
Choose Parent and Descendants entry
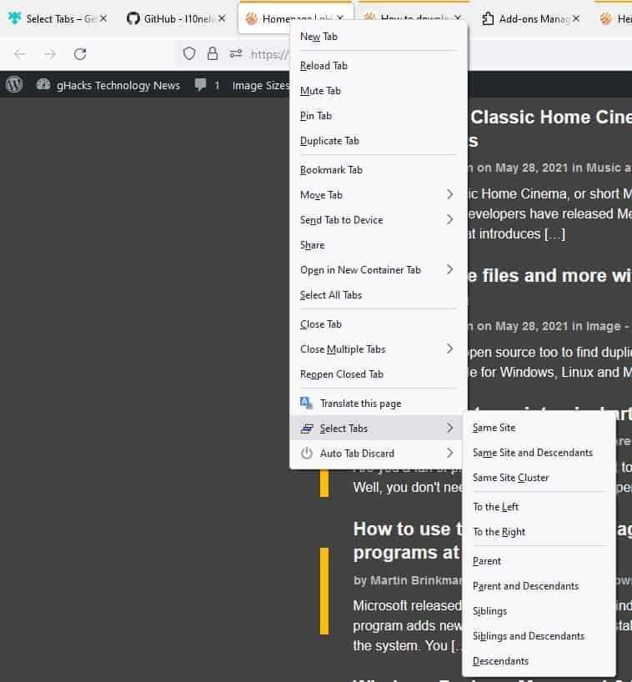click(539, 586)
